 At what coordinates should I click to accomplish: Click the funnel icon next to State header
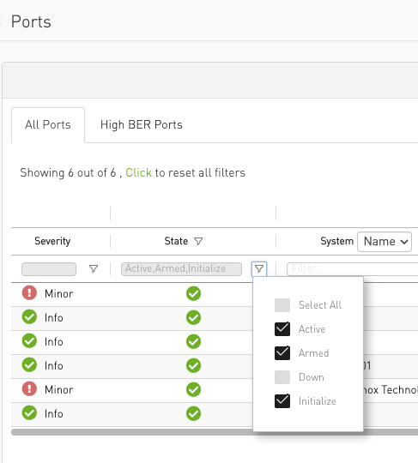coord(198,241)
